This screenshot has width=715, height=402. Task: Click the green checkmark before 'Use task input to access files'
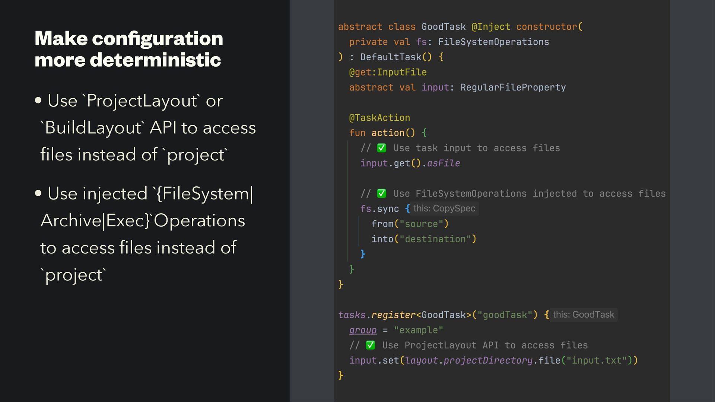pos(382,148)
